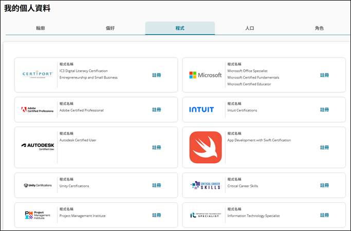Click 註冊 for Project Management Institute

point(156,215)
